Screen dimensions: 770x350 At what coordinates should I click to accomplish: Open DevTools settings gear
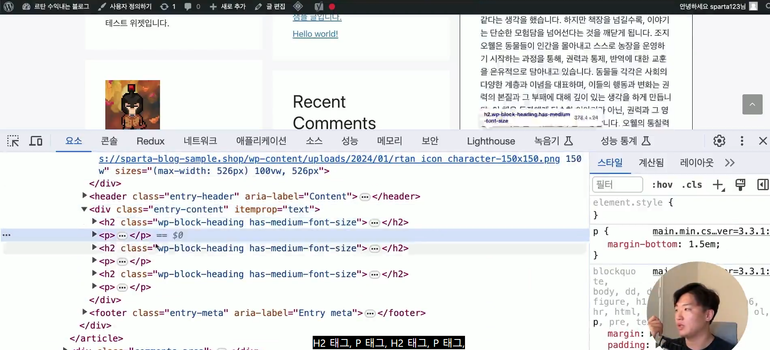point(719,141)
